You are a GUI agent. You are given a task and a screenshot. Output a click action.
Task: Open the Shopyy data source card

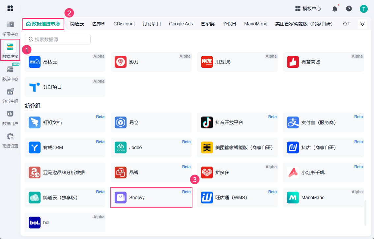tap(151, 198)
